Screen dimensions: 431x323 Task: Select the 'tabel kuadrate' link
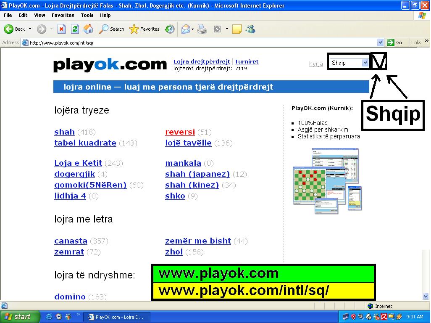click(x=85, y=143)
